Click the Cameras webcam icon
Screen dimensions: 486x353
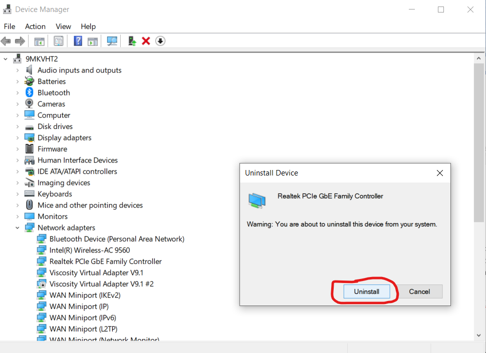pyautogui.click(x=29, y=103)
